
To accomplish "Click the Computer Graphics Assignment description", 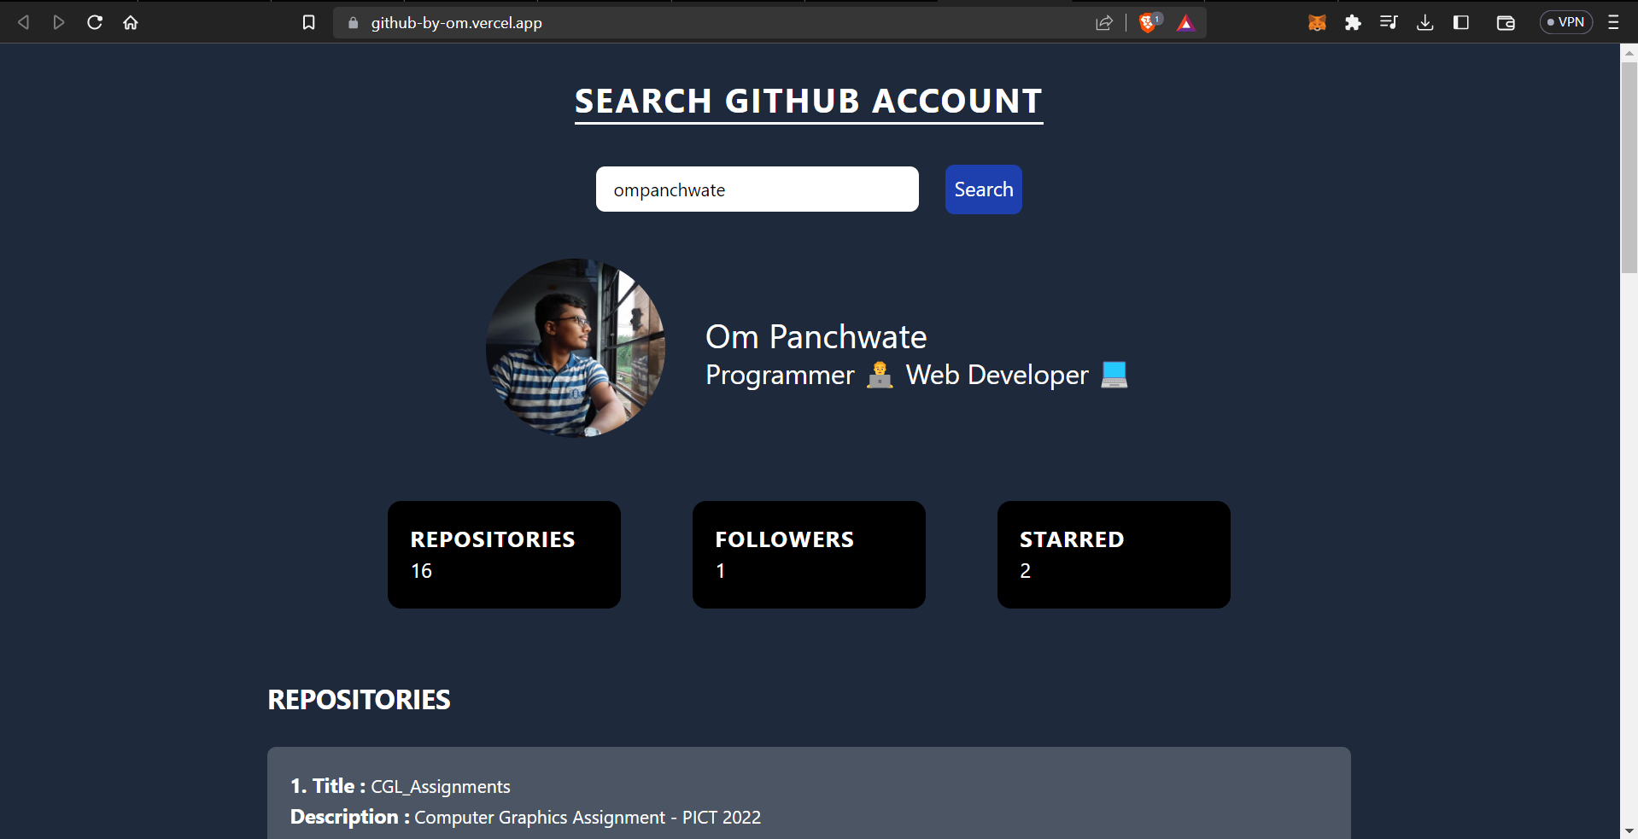I will pos(588,818).
